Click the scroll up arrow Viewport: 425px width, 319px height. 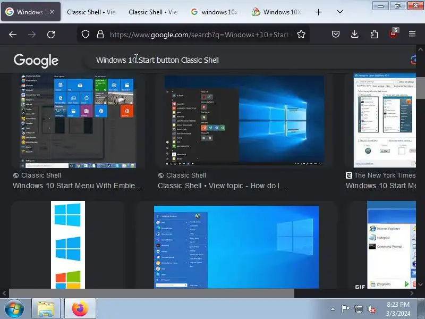420,49
